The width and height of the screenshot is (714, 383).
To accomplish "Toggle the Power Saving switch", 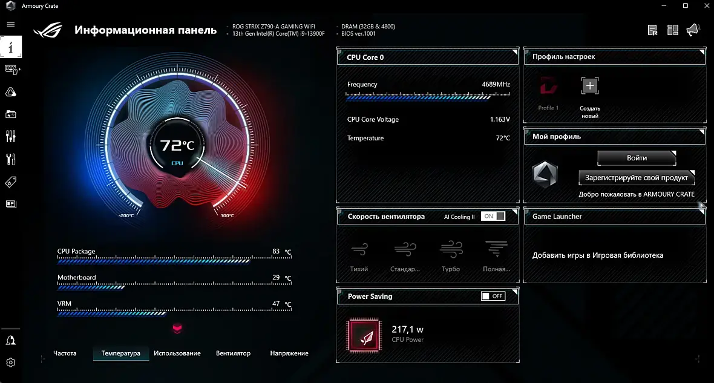I will tap(493, 296).
